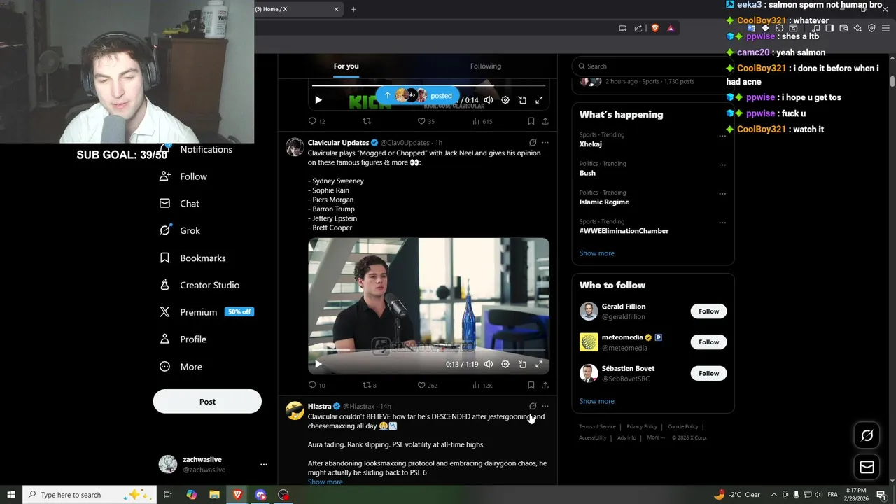
Task: Like the post with 35 likes
Action: 426,121
